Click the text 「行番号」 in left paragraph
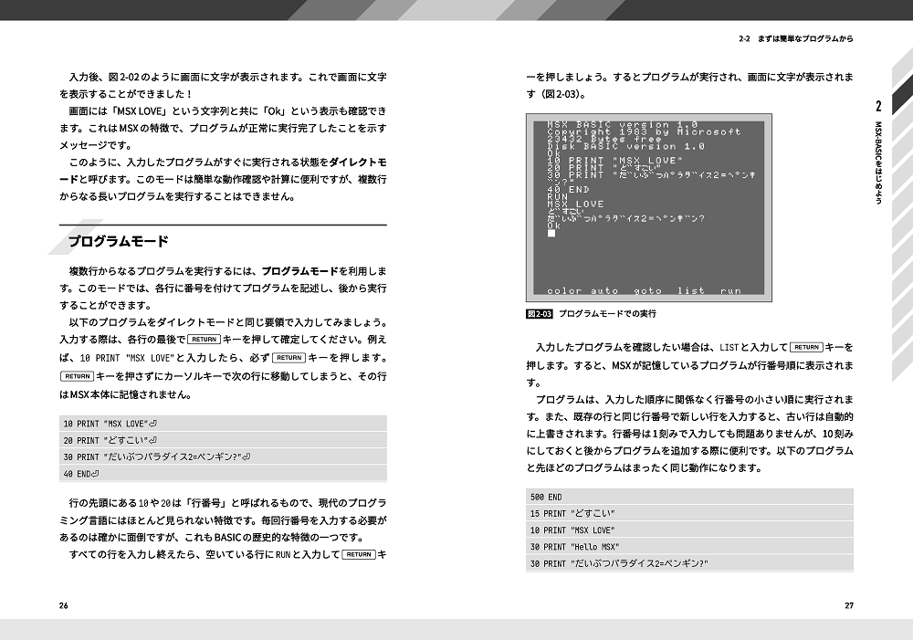Viewport: 913px width, 640px height. (207, 503)
